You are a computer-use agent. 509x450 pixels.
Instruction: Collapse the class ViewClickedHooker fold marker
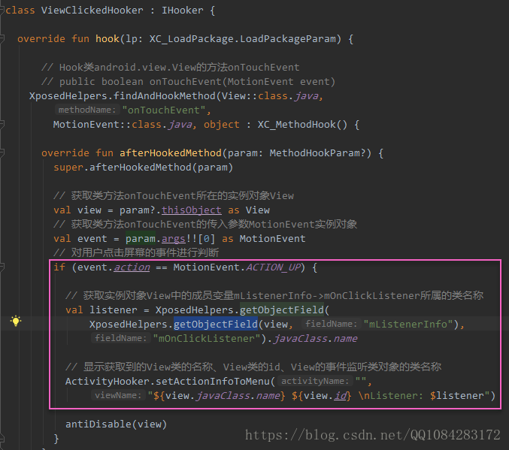(2, 11)
